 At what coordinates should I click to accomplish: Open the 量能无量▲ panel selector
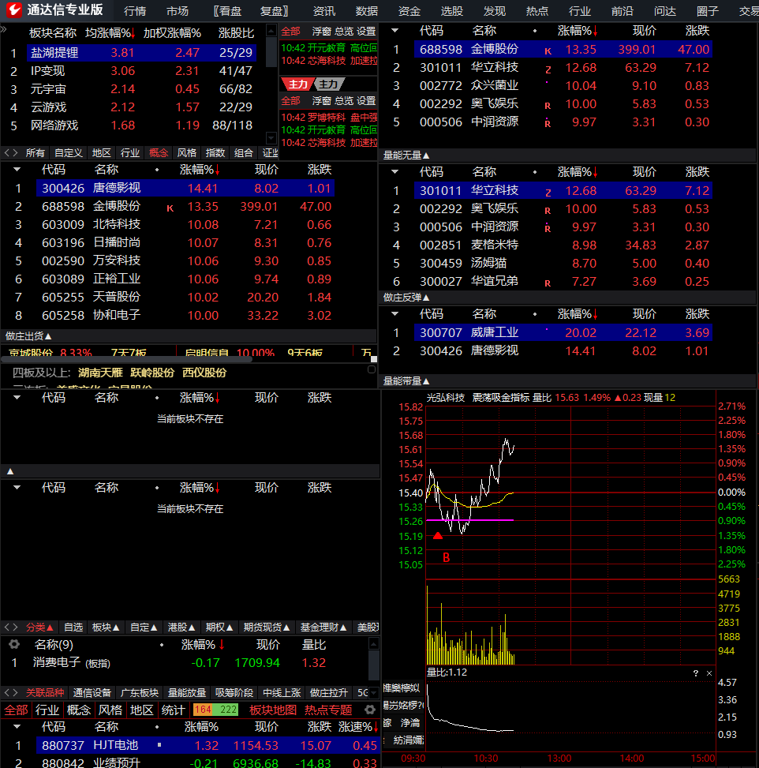(x=406, y=155)
